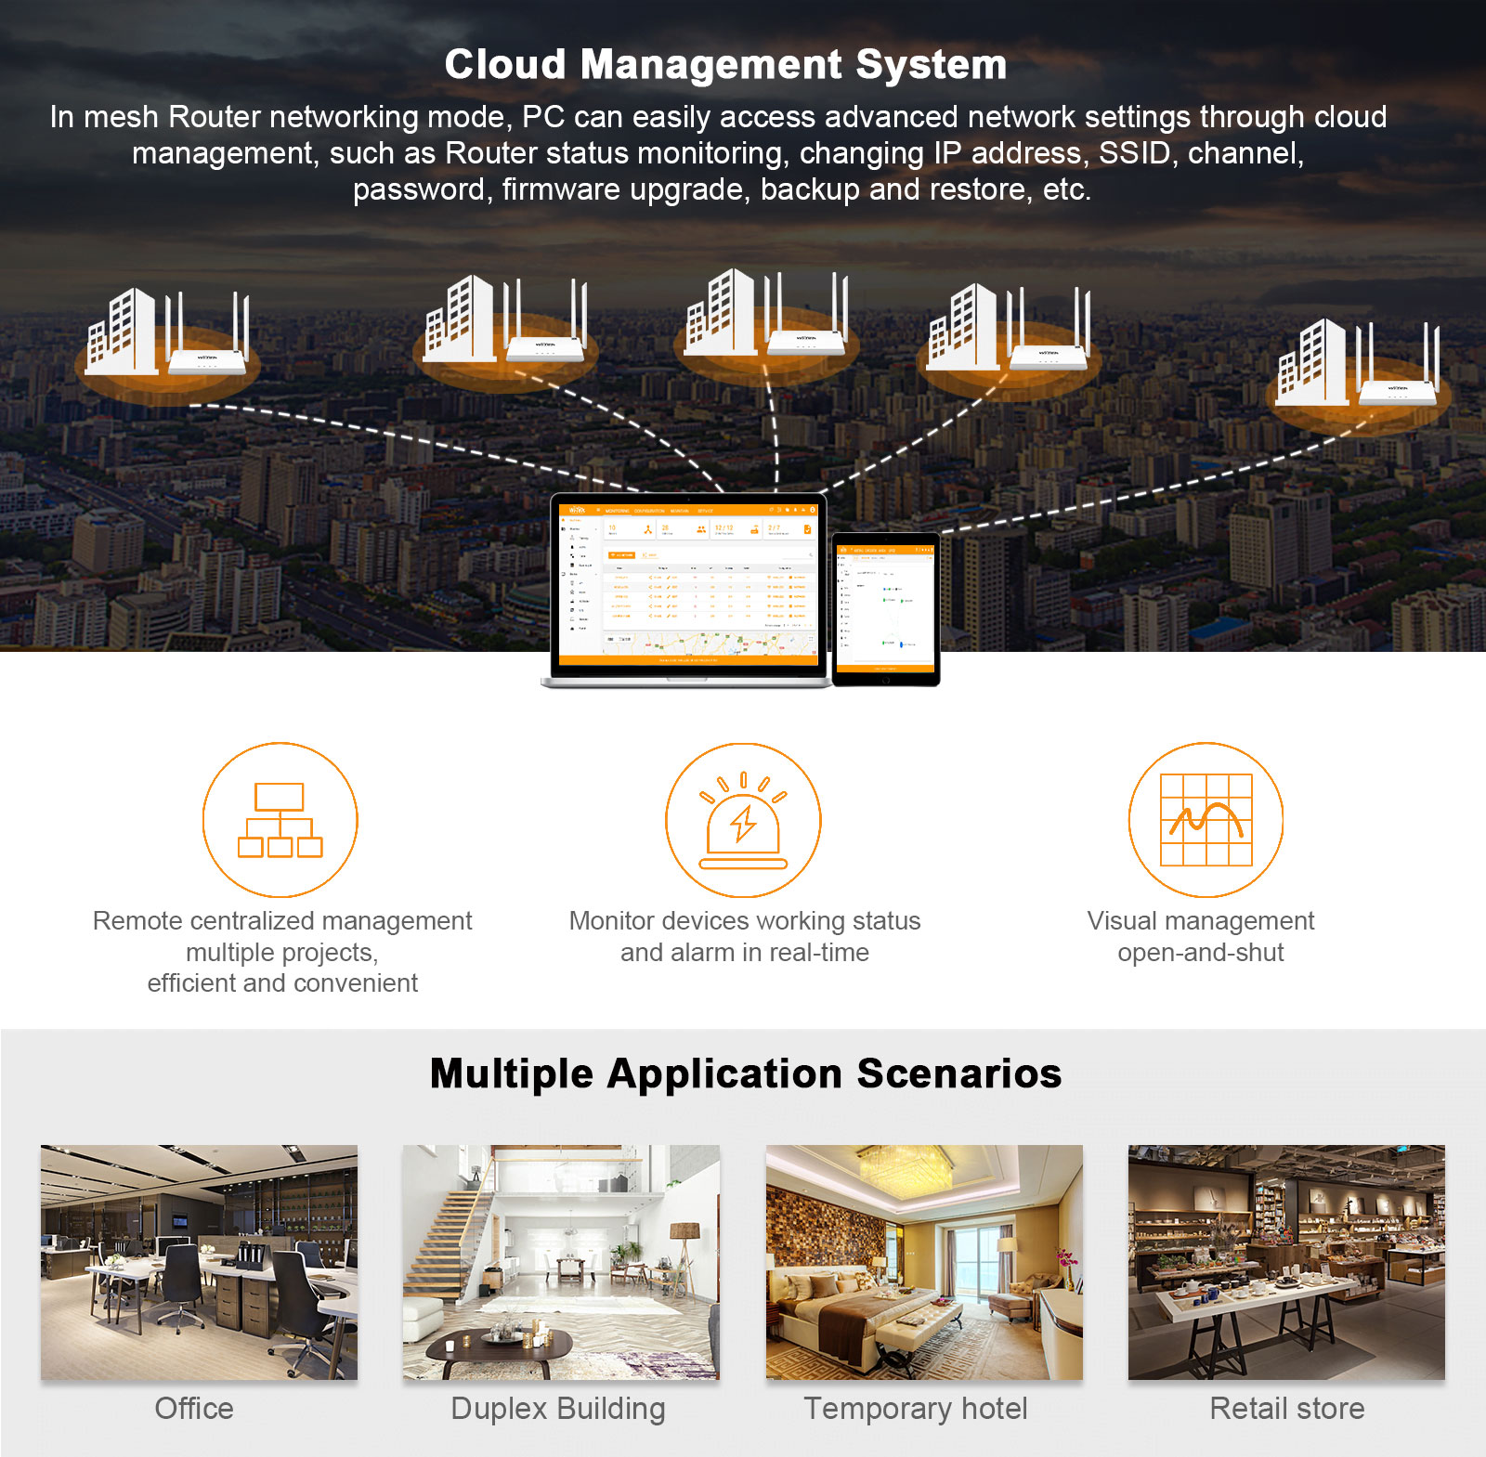Click the 'Retail store' caption text

(x=1286, y=1409)
